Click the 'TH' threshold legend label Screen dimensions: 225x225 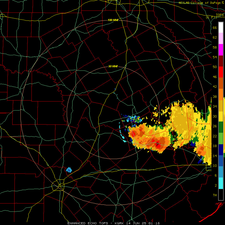[x=215, y=195]
